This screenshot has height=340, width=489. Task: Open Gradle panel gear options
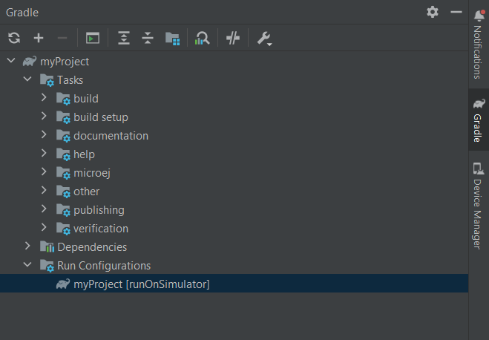tap(433, 13)
